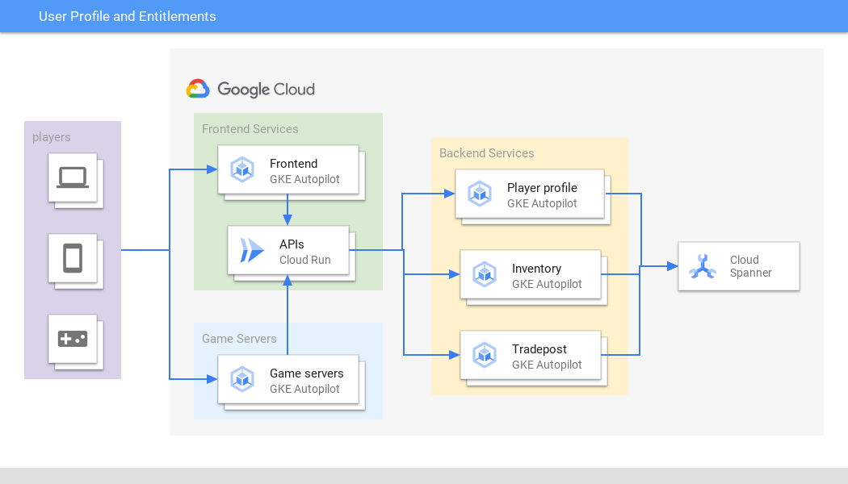Select the Player profile name text
Screen dimensions: 848x484
(541, 188)
